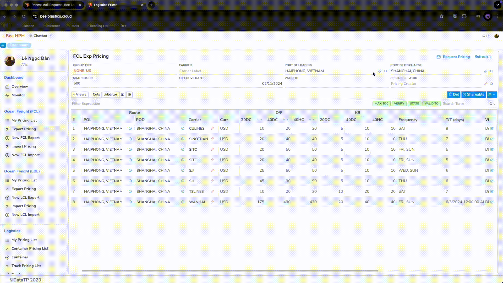Toggle the VERIFY filter tag
This screenshot has height=283, width=503.
[x=399, y=104]
